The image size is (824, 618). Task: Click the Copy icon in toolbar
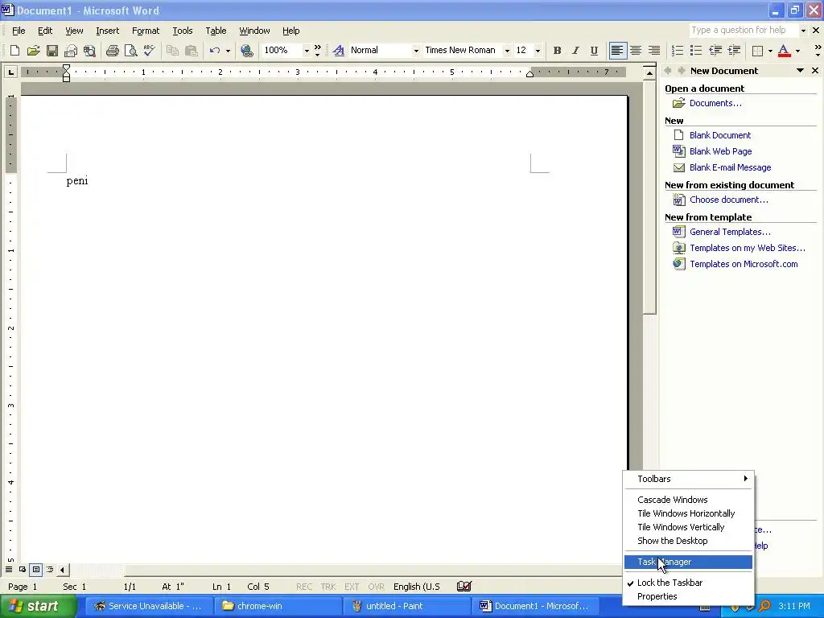point(172,51)
